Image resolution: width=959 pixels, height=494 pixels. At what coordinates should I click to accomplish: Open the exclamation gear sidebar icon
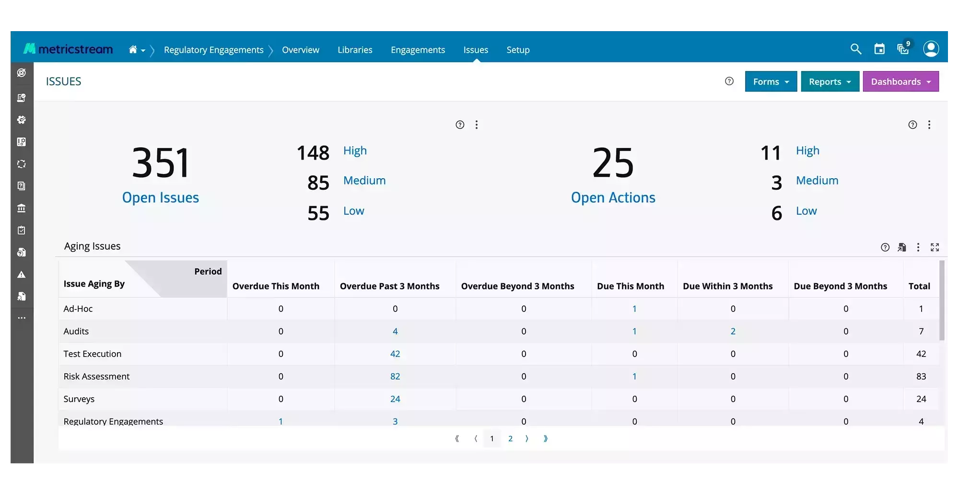[x=22, y=142]
